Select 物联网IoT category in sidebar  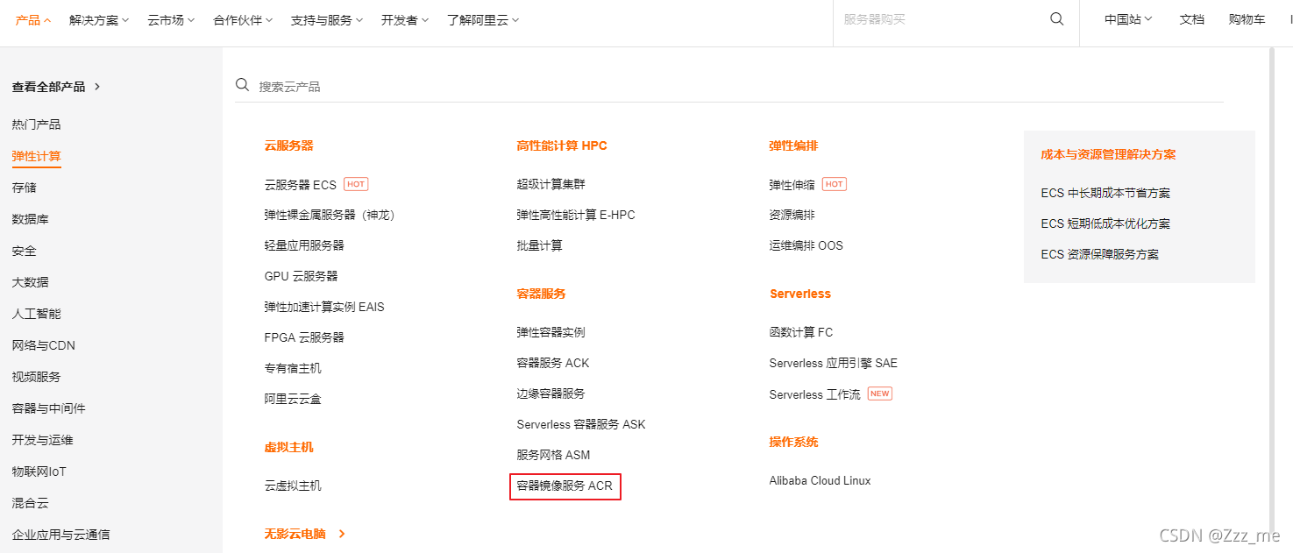tap(39, 471)
